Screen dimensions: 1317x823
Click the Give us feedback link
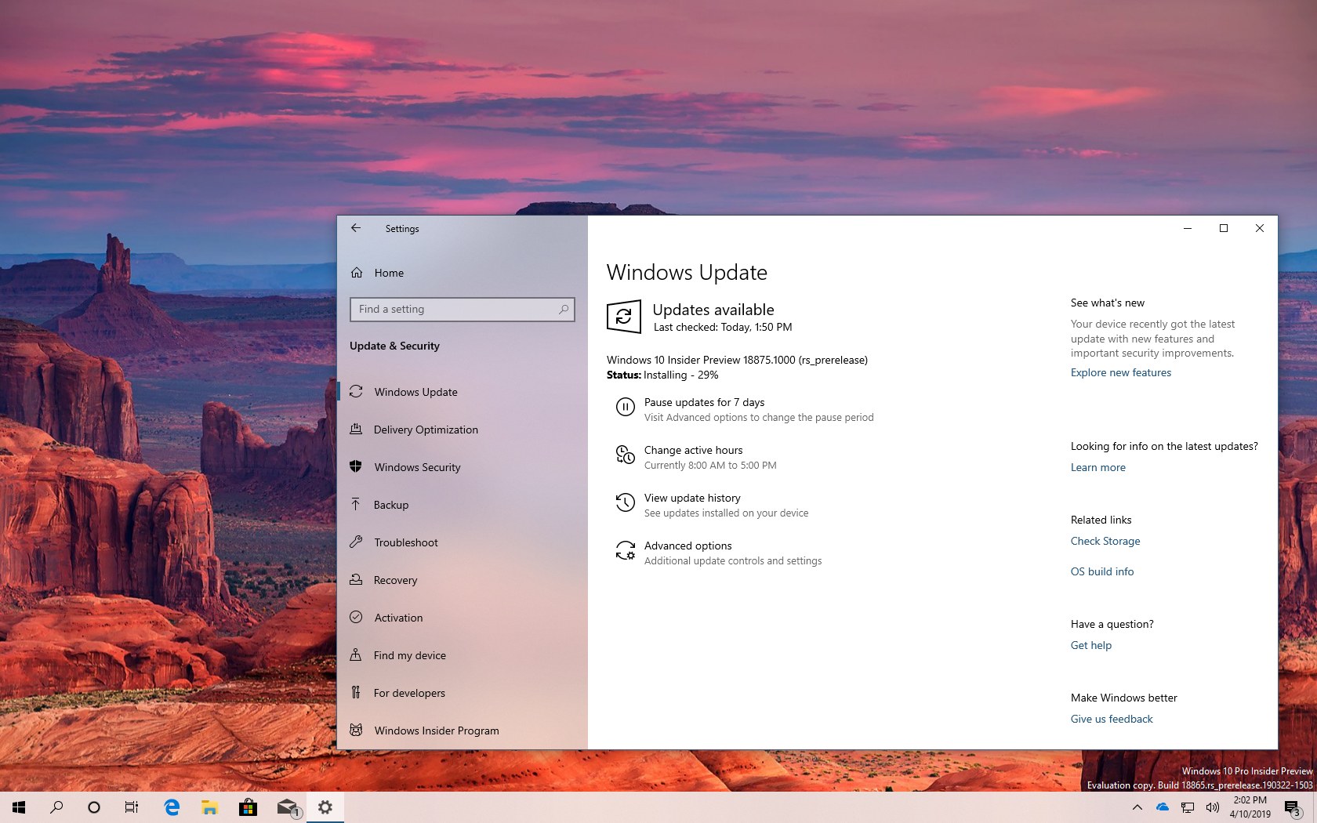(1112, 719)
